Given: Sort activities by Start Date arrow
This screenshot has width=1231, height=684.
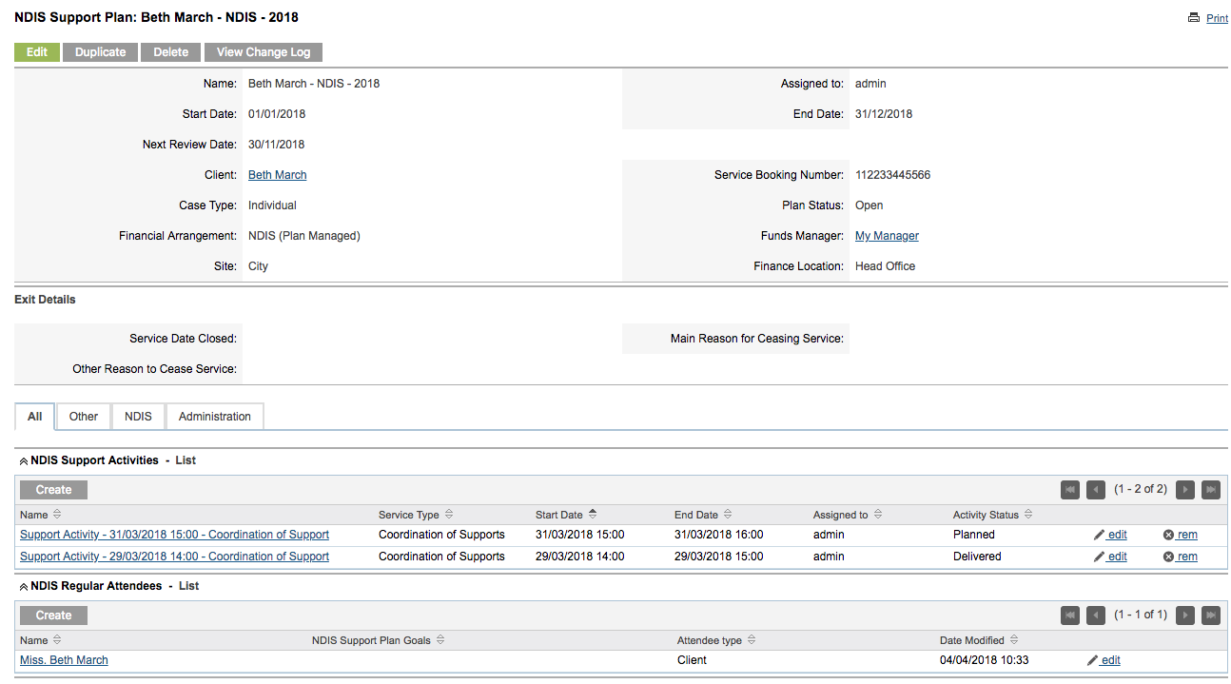Looking at the screenshot, I should pos(593,515).
